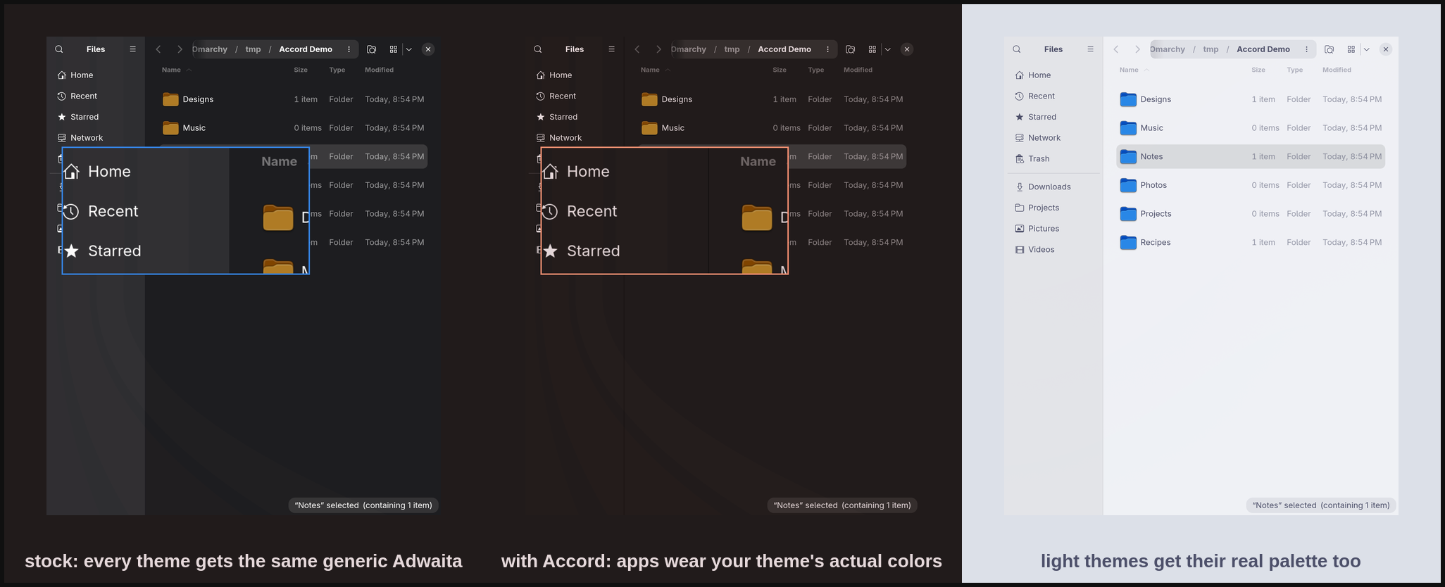Sort by Name column in the light-theme window

(x=1129, y=70)
